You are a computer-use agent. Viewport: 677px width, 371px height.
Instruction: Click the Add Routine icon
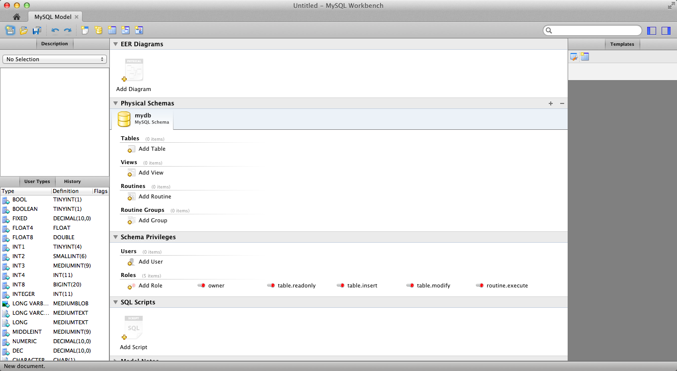131,197
